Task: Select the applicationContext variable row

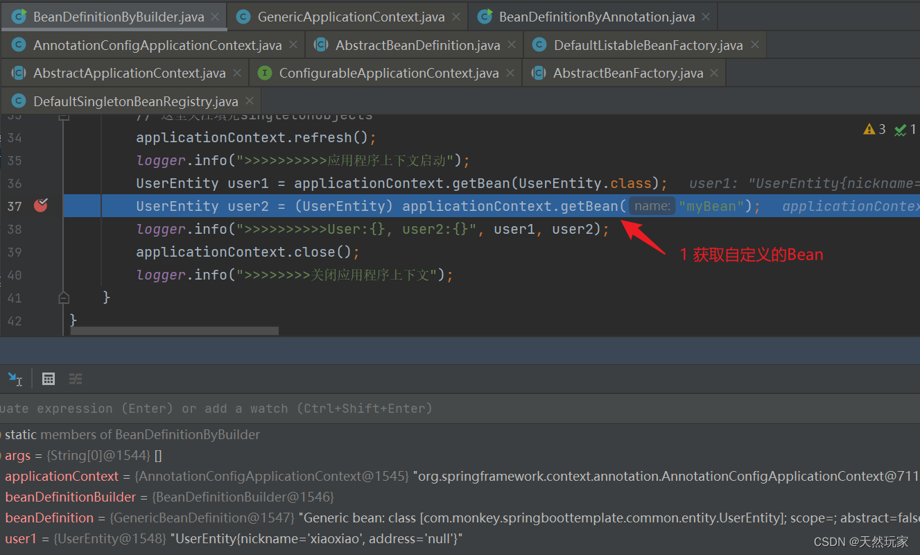Action: coord(460,477)
